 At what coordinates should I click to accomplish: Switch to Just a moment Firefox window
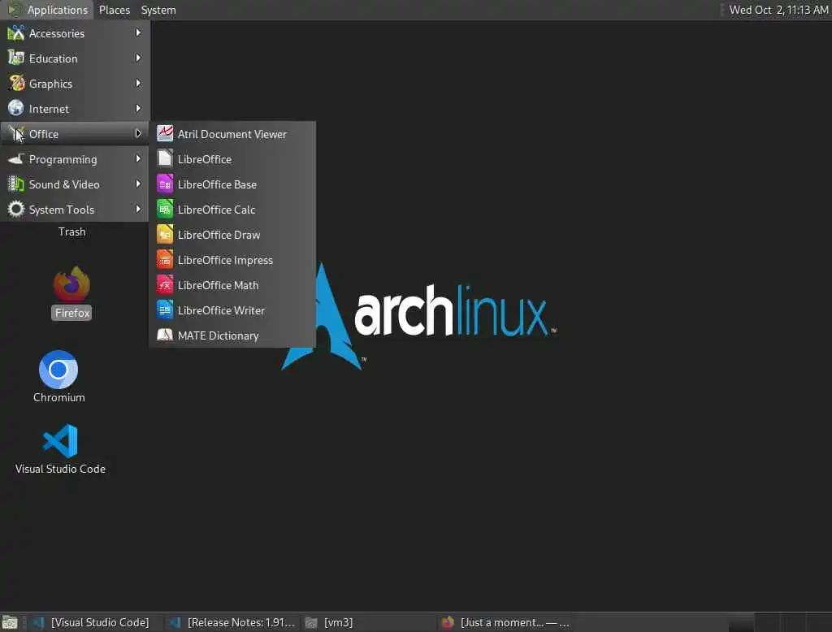[505, 622]
